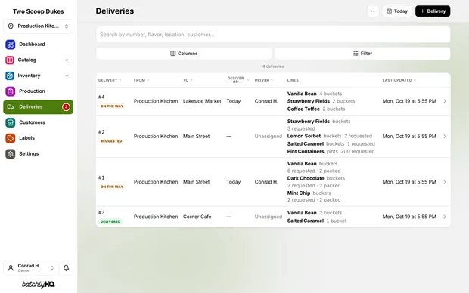
Task: Select Deliveries in sidebar
Action: click(x=39, y=107)
